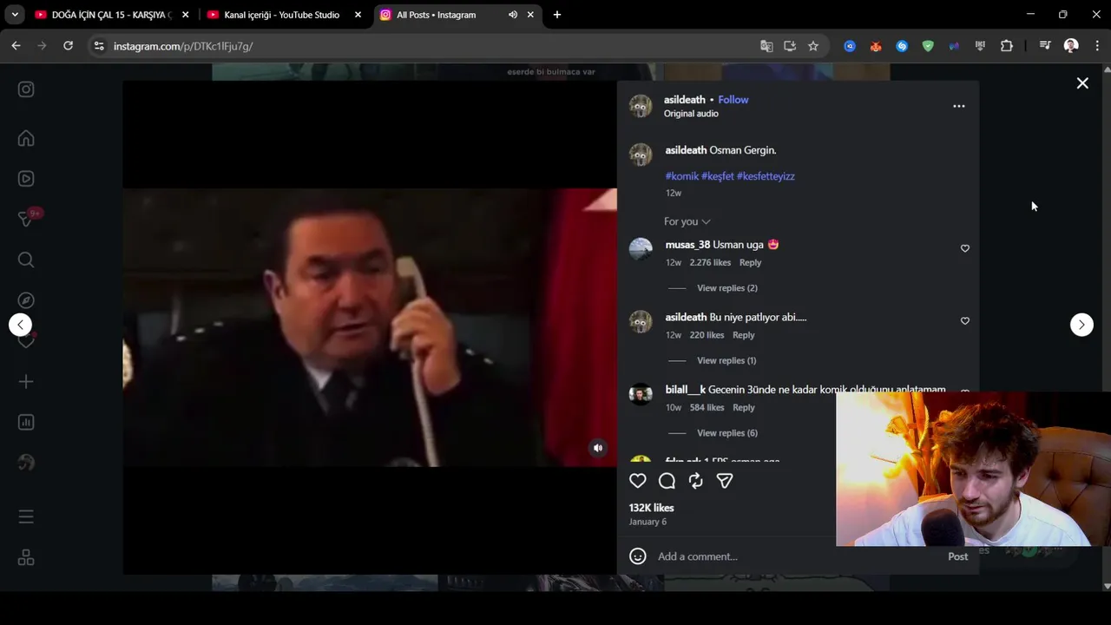Image resolution: width=1111 pixels, height=625 pixels.
Task: Open Instagram logo home link
Action: click(x=26, y=89)
